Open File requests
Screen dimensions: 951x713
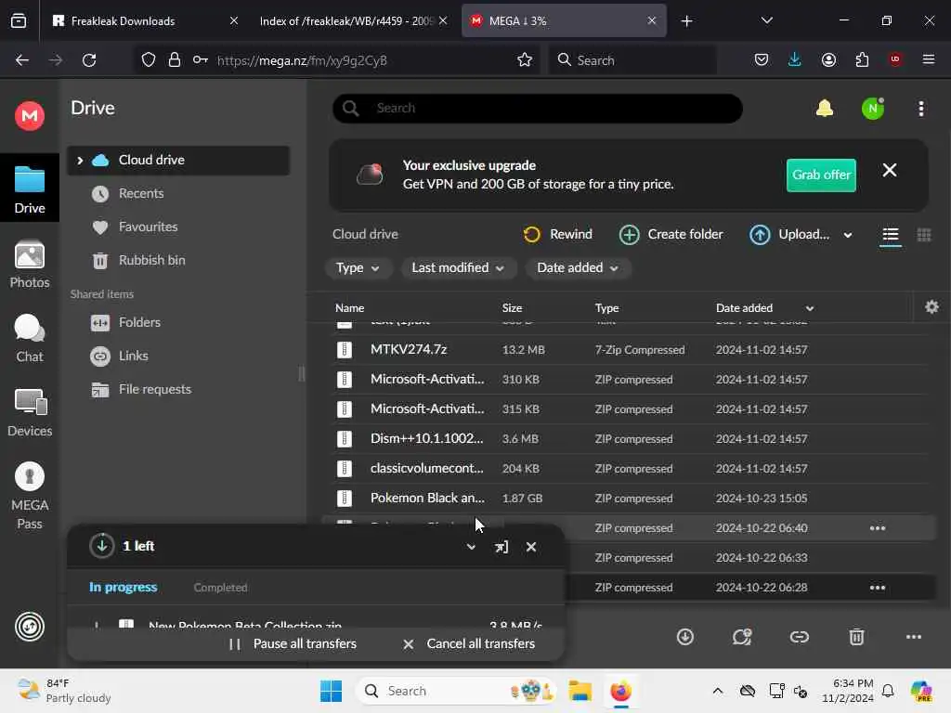(155, 389)
